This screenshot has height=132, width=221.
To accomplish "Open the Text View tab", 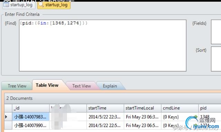I will click(x=81, y=86).
